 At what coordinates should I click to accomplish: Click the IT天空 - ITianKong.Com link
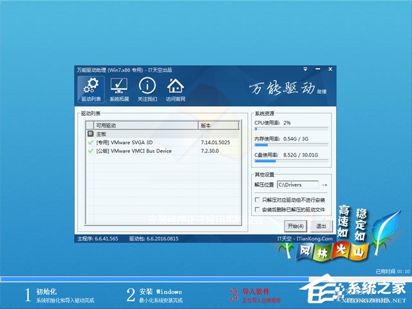point(304,239)
